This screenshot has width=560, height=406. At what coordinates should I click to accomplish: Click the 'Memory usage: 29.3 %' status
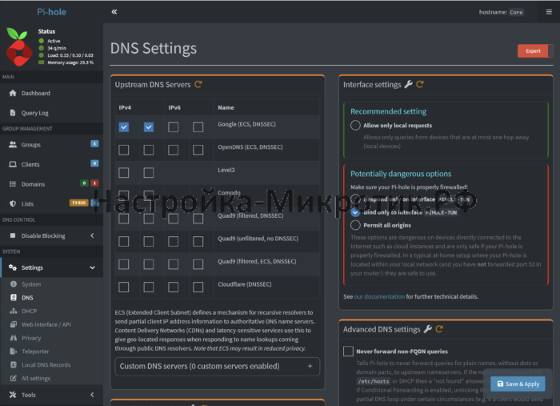70,62
